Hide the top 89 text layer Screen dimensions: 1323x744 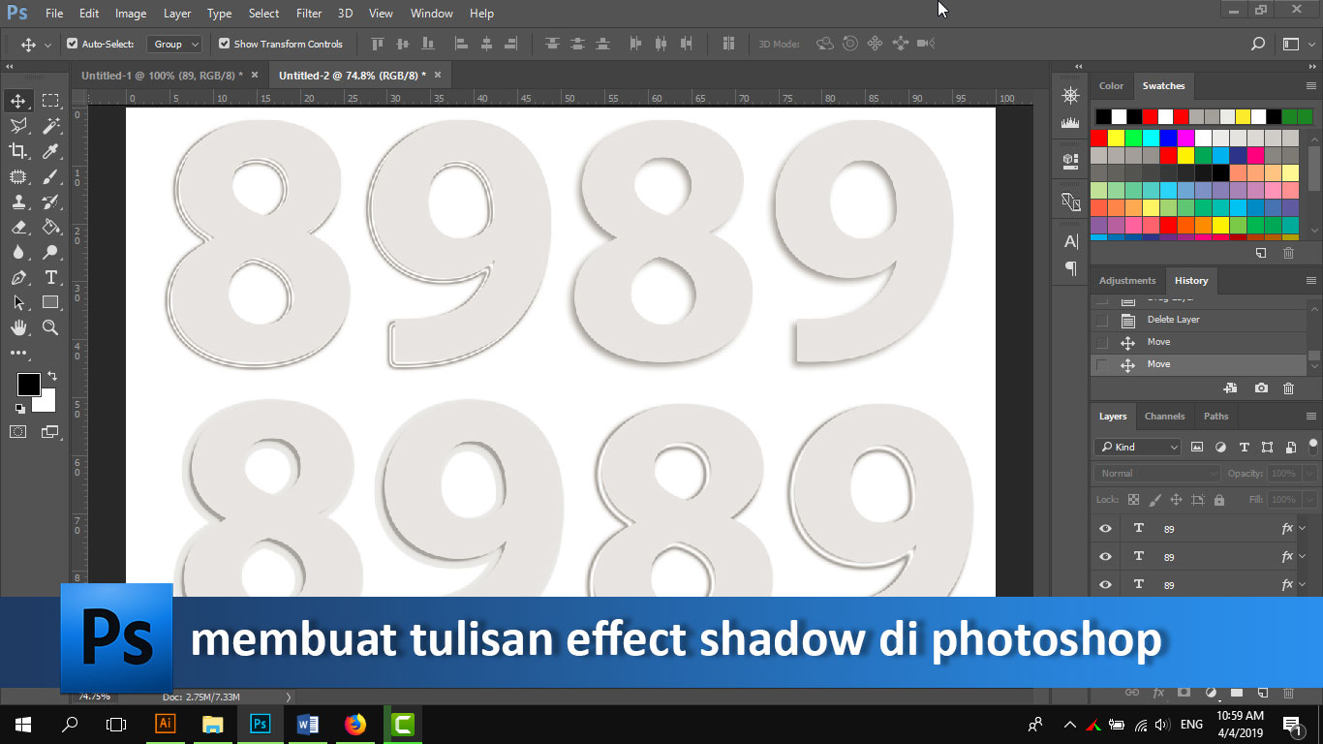click(x=1104, y=528)
